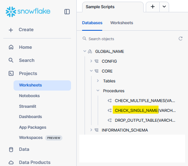Image resolution: width=188 pixels, height=166 pixels.
Task: Click the CHECK_SINGLE_NAME procedure icon
Action: (110, 110)
